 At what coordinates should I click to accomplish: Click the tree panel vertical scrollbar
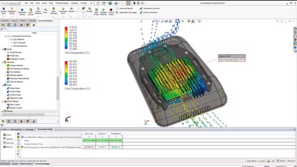[x=58, y=88]
